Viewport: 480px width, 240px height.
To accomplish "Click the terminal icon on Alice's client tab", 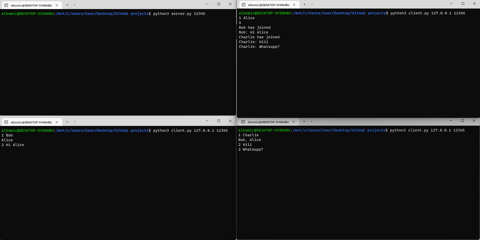I will [x=243, y=5].
